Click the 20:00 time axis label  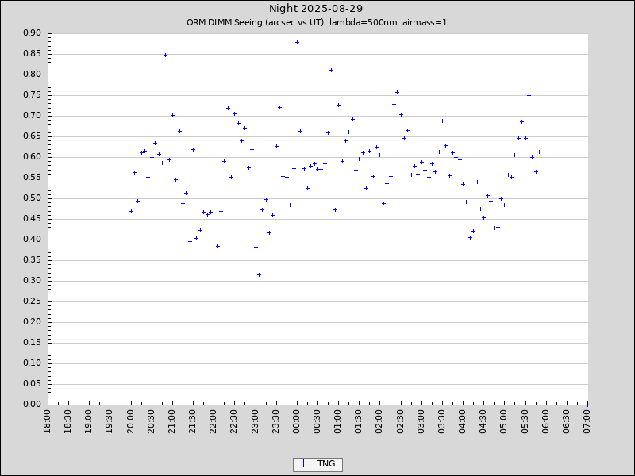(x=131, y=422)
